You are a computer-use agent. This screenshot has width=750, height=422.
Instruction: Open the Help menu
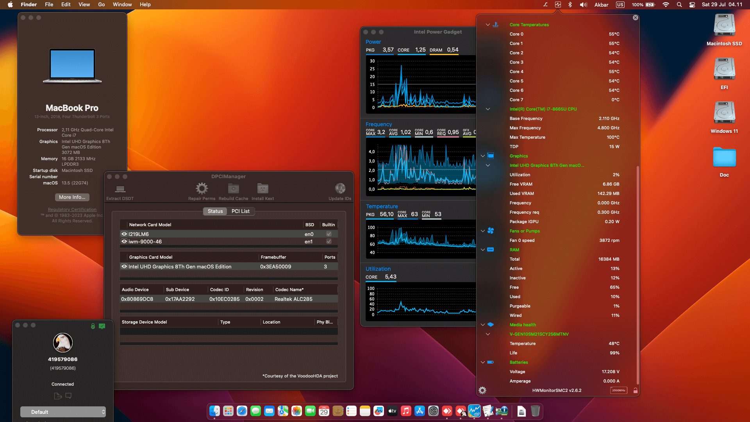(145, 5)
